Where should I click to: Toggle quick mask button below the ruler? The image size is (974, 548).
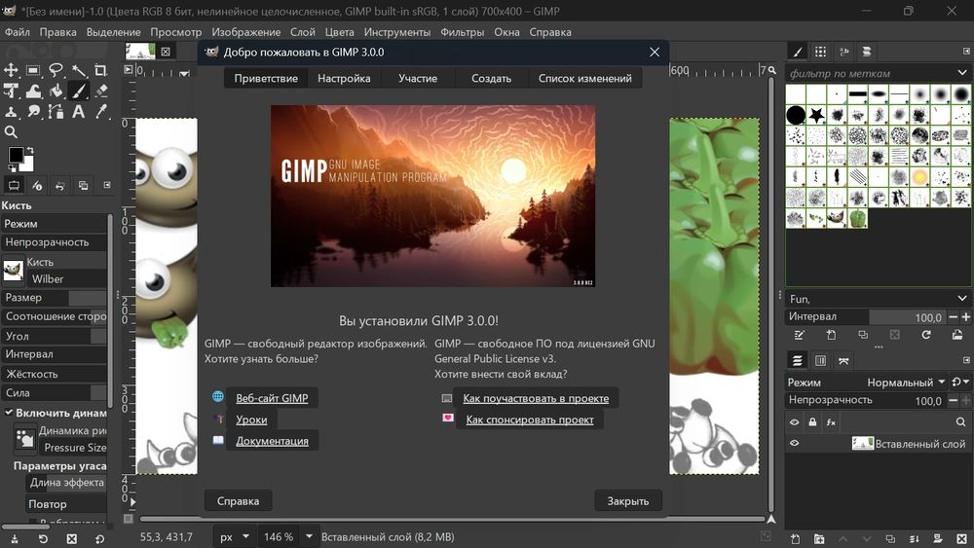[128, 518]
